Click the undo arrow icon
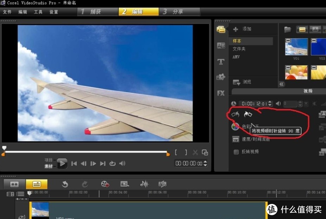This screenshot has width=326, height=219. click(65, 184)
